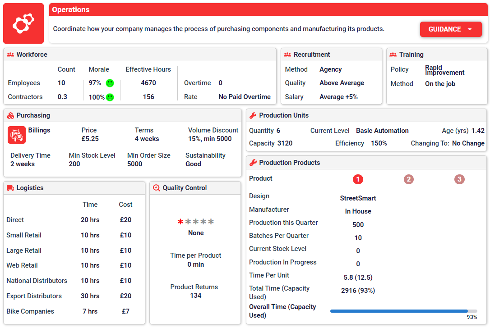Click Small Retail logistics row label
This screenshot has height=328, width=490.
pos(24,235)
